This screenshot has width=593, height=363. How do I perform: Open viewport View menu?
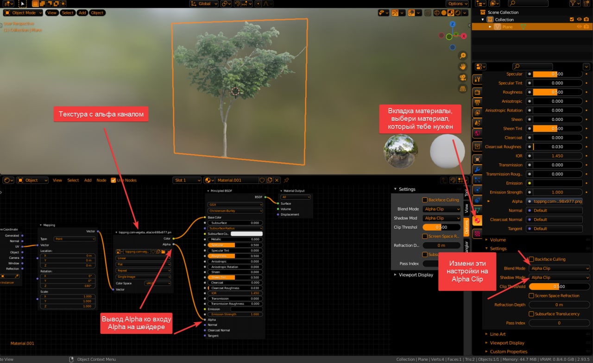[x=52, y=13]
